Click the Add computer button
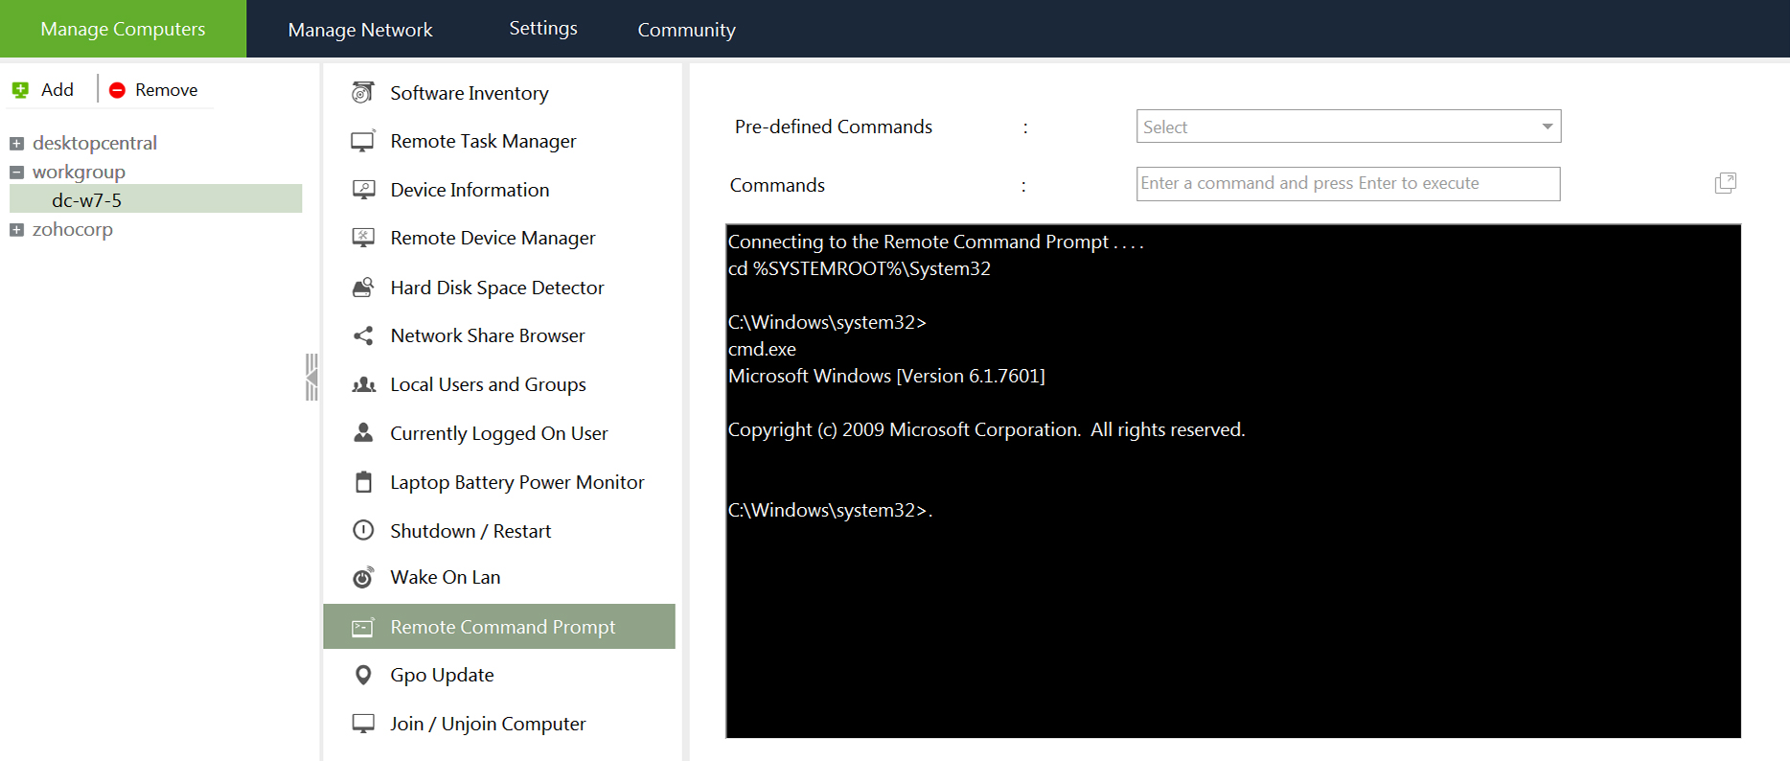Screen dimensions: 1790x761 [x=43, y=89]
